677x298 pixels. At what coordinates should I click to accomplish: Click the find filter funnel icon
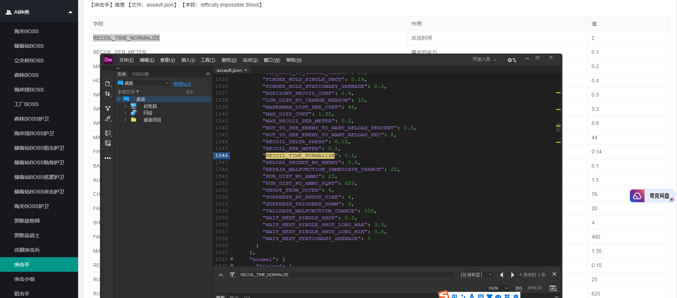232,275
